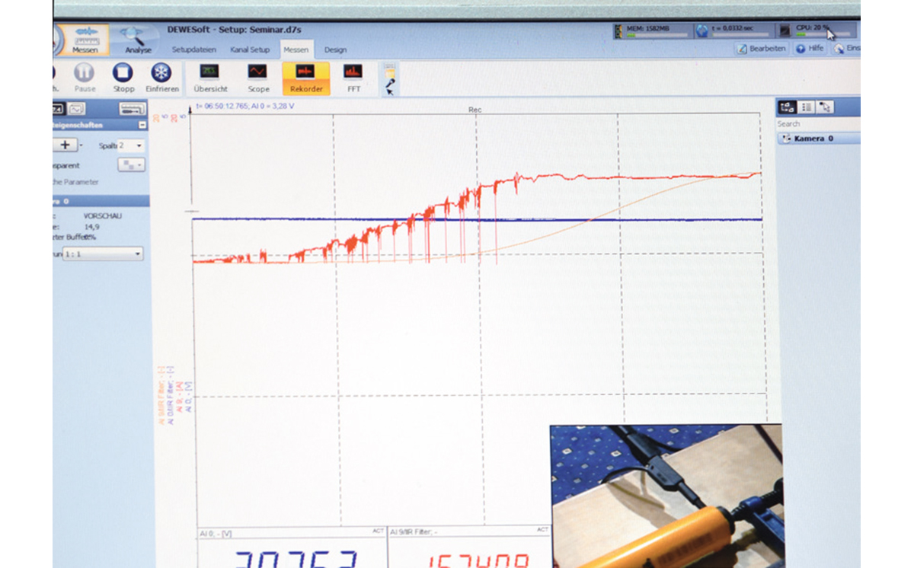Select the channel tree view icon
914x568 pixels.
[788, 107]
